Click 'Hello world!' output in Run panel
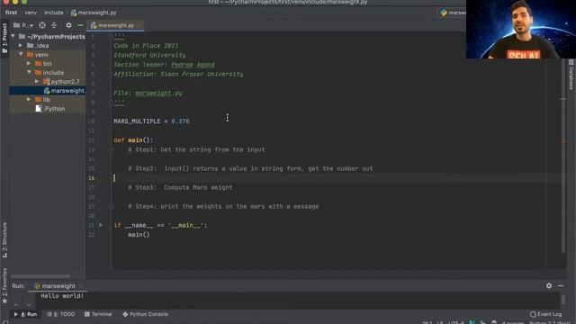The height and width of the screenshot is (324, 576). 62,296
